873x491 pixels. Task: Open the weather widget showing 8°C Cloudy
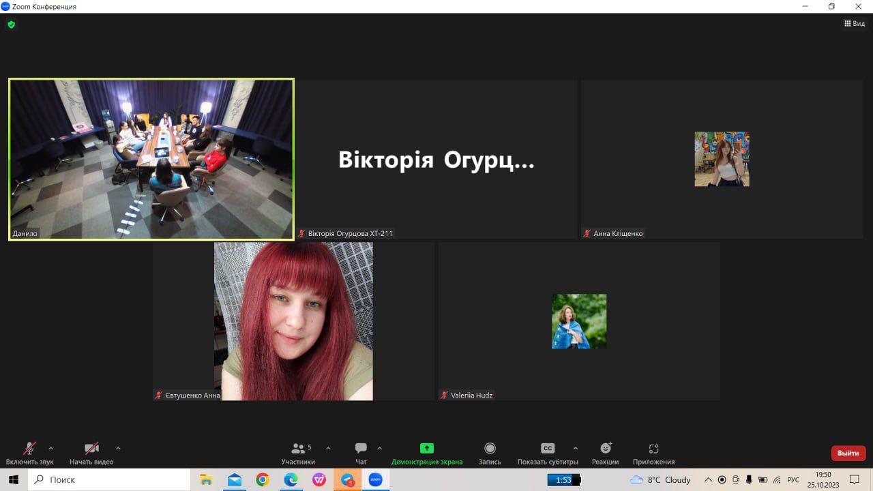coord(660,480)
